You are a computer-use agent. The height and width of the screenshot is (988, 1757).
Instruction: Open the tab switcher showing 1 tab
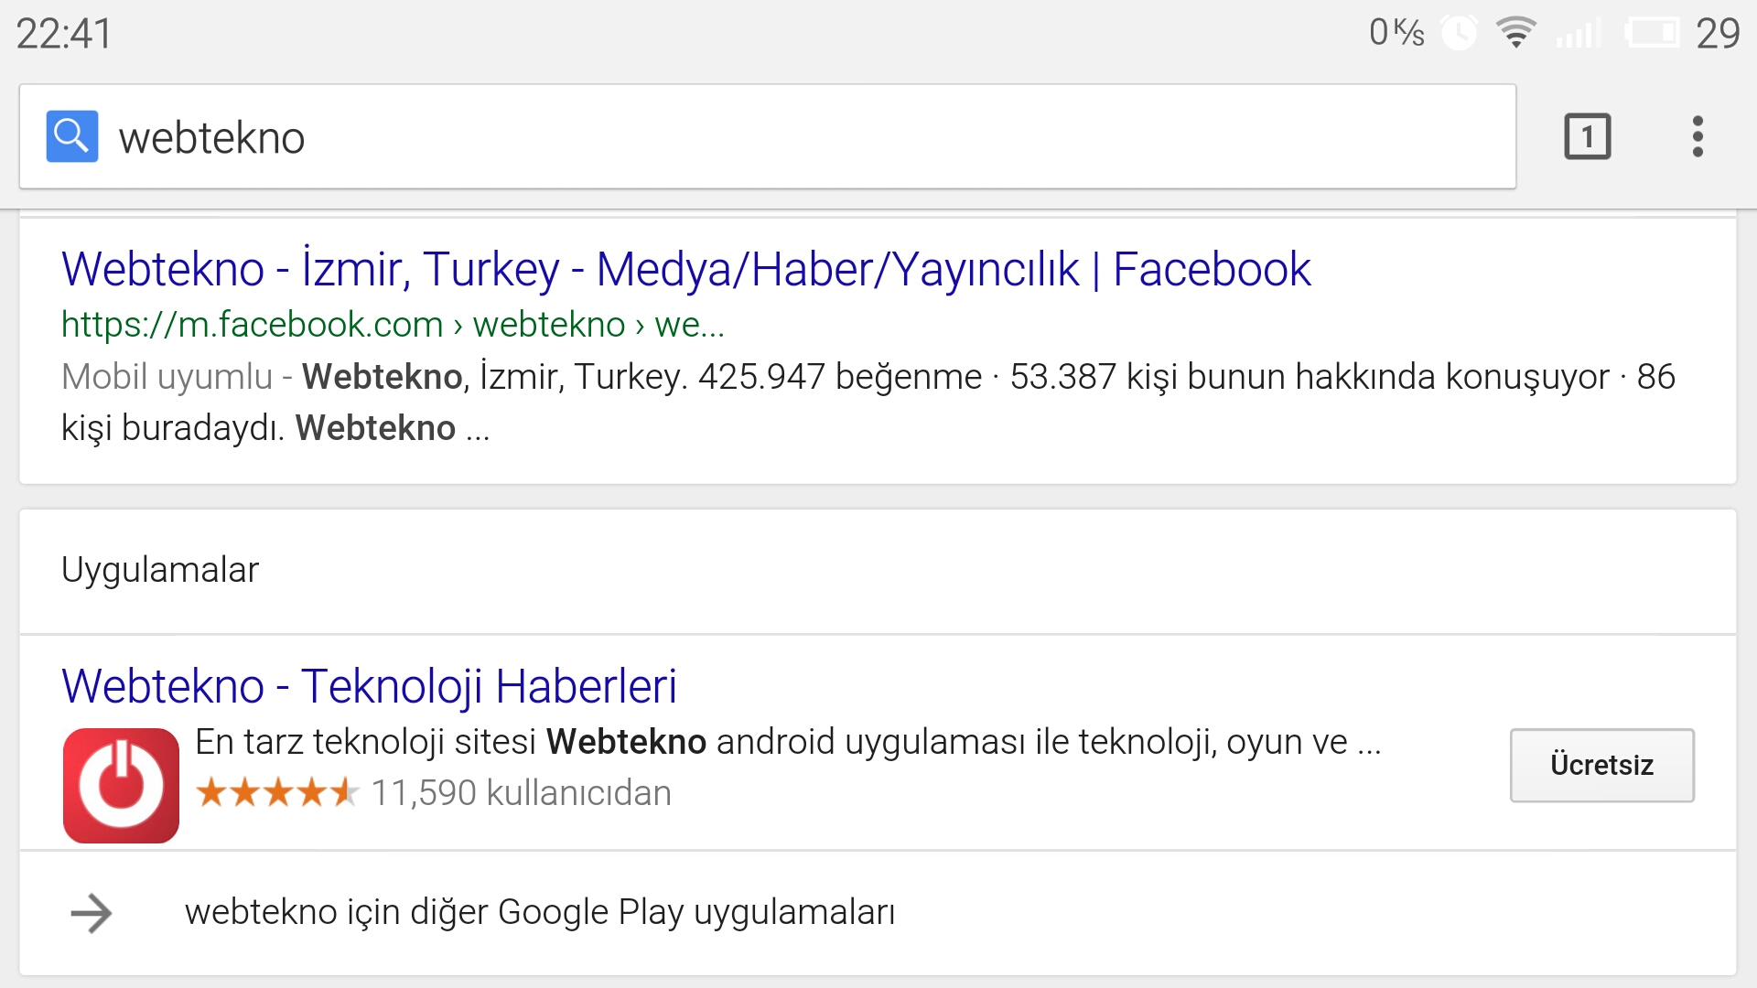[x=1587, y=137]
